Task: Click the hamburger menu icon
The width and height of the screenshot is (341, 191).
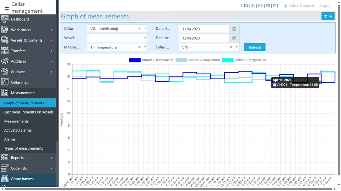Action: [x=7, y=7]
